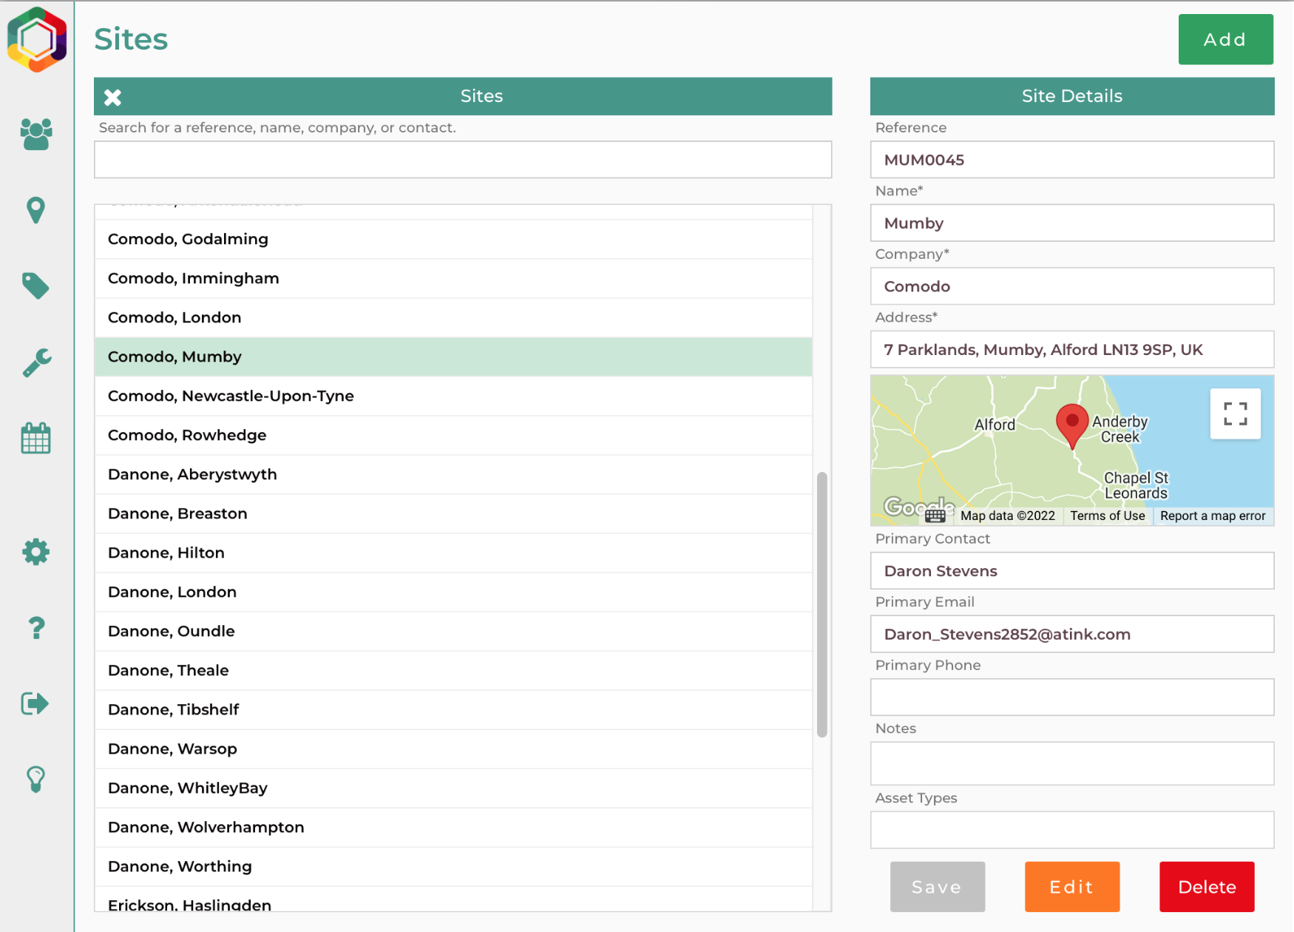Focus the sites search input field
Screen dimensions: 1294x932
463,160
